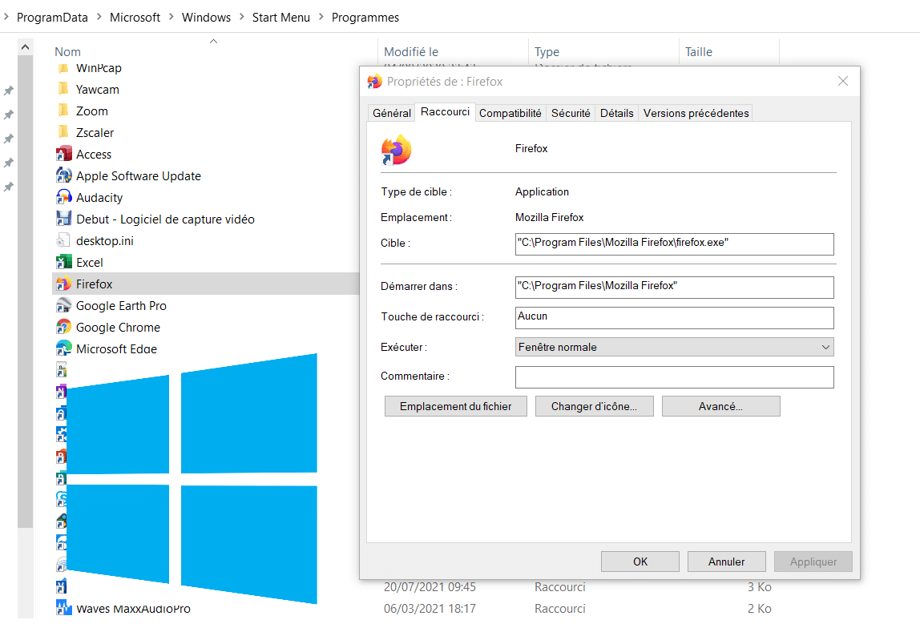The width and height of the screenshot is (920, 624).
Task: Click the Commentaire text field
Action: [674, 377]
